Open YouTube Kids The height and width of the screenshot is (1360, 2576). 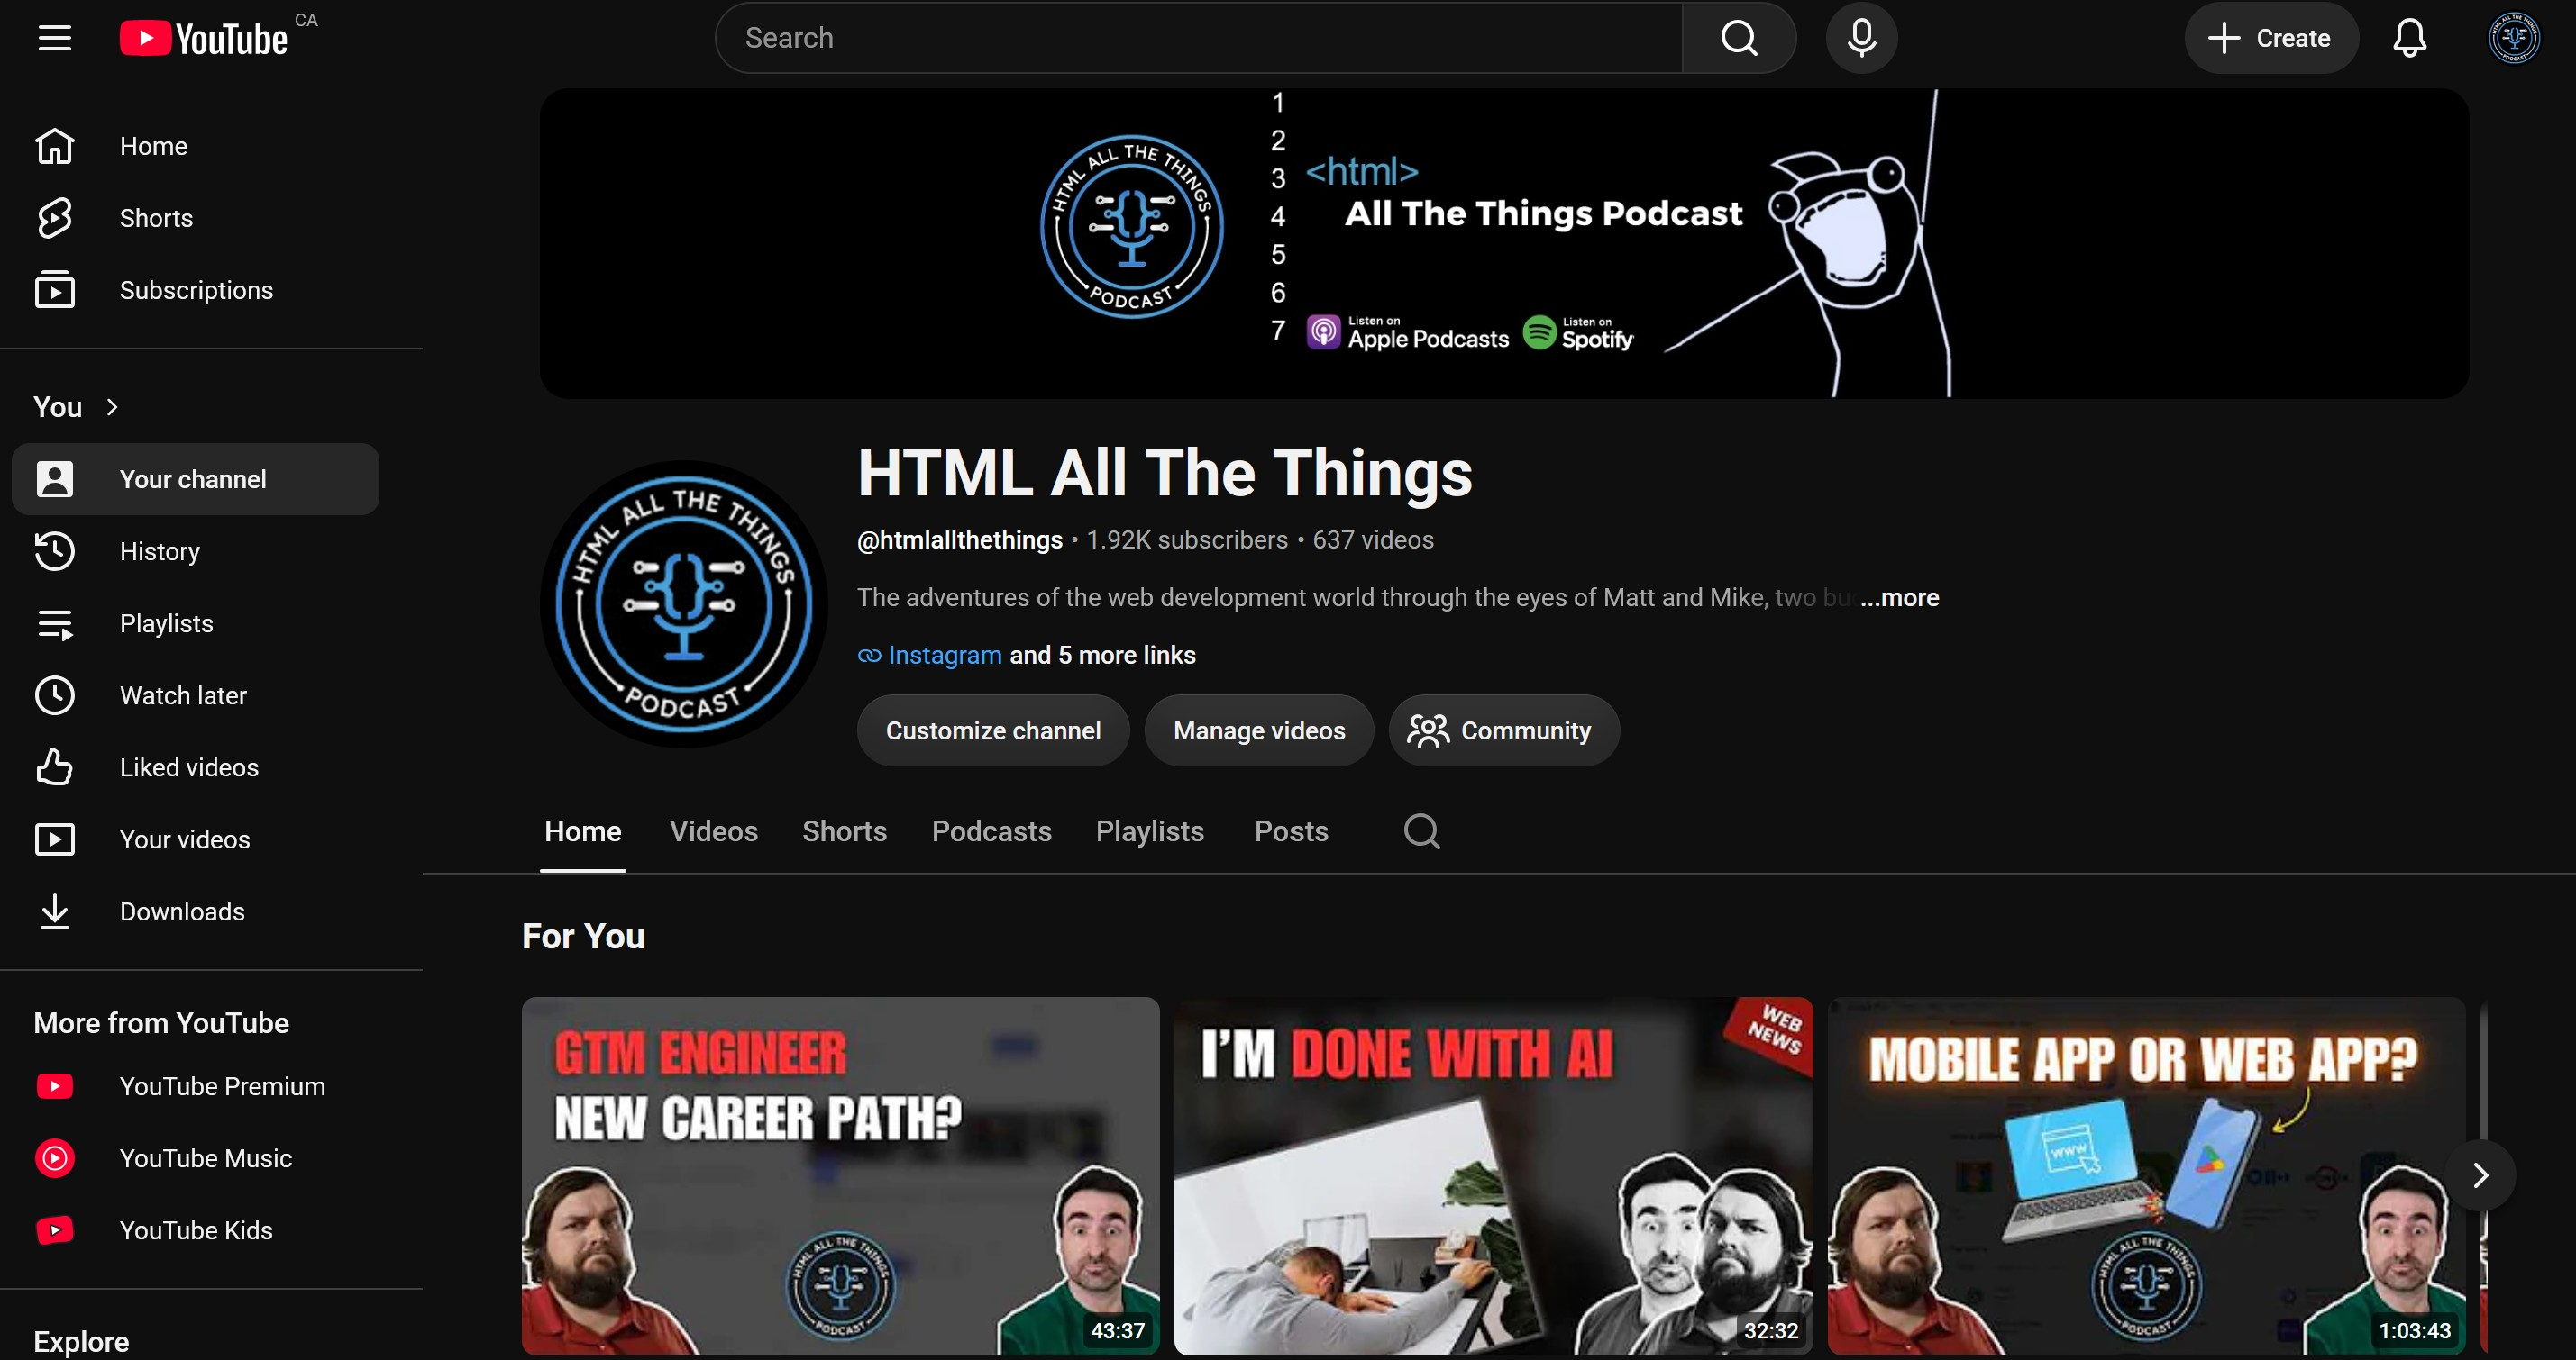coord(195,1230)
